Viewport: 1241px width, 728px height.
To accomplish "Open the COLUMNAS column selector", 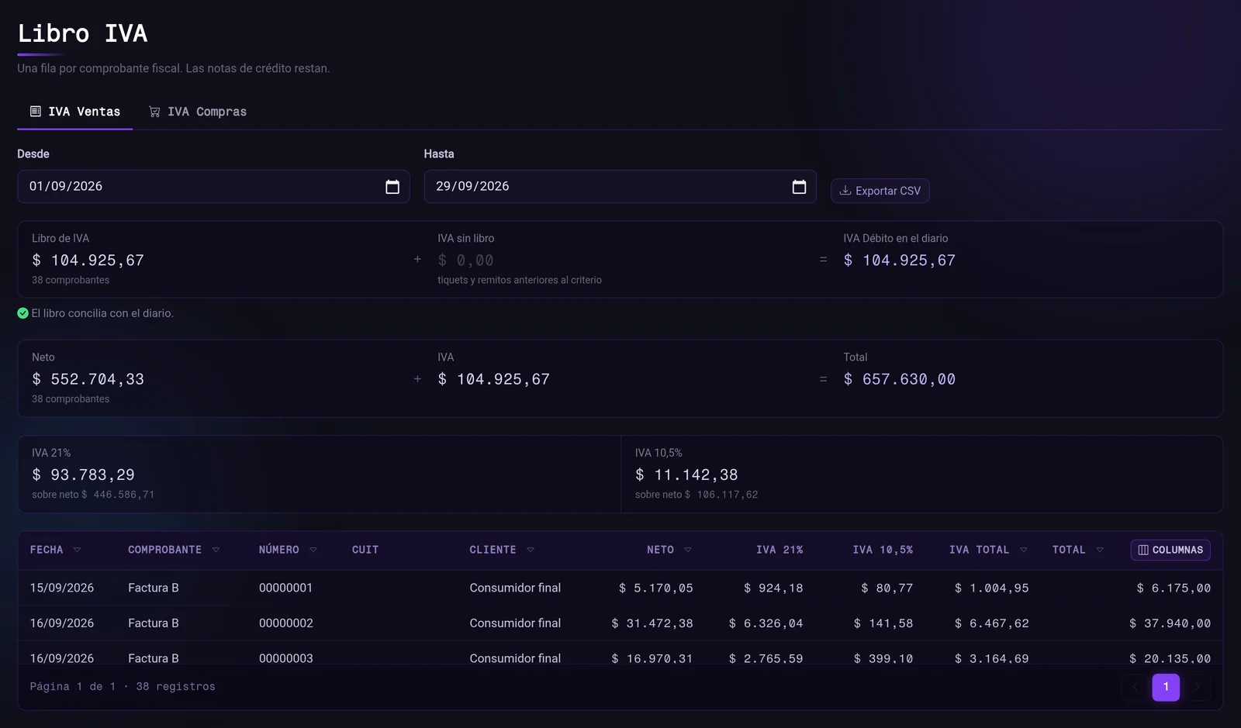I will click(x=1170, y=550).
